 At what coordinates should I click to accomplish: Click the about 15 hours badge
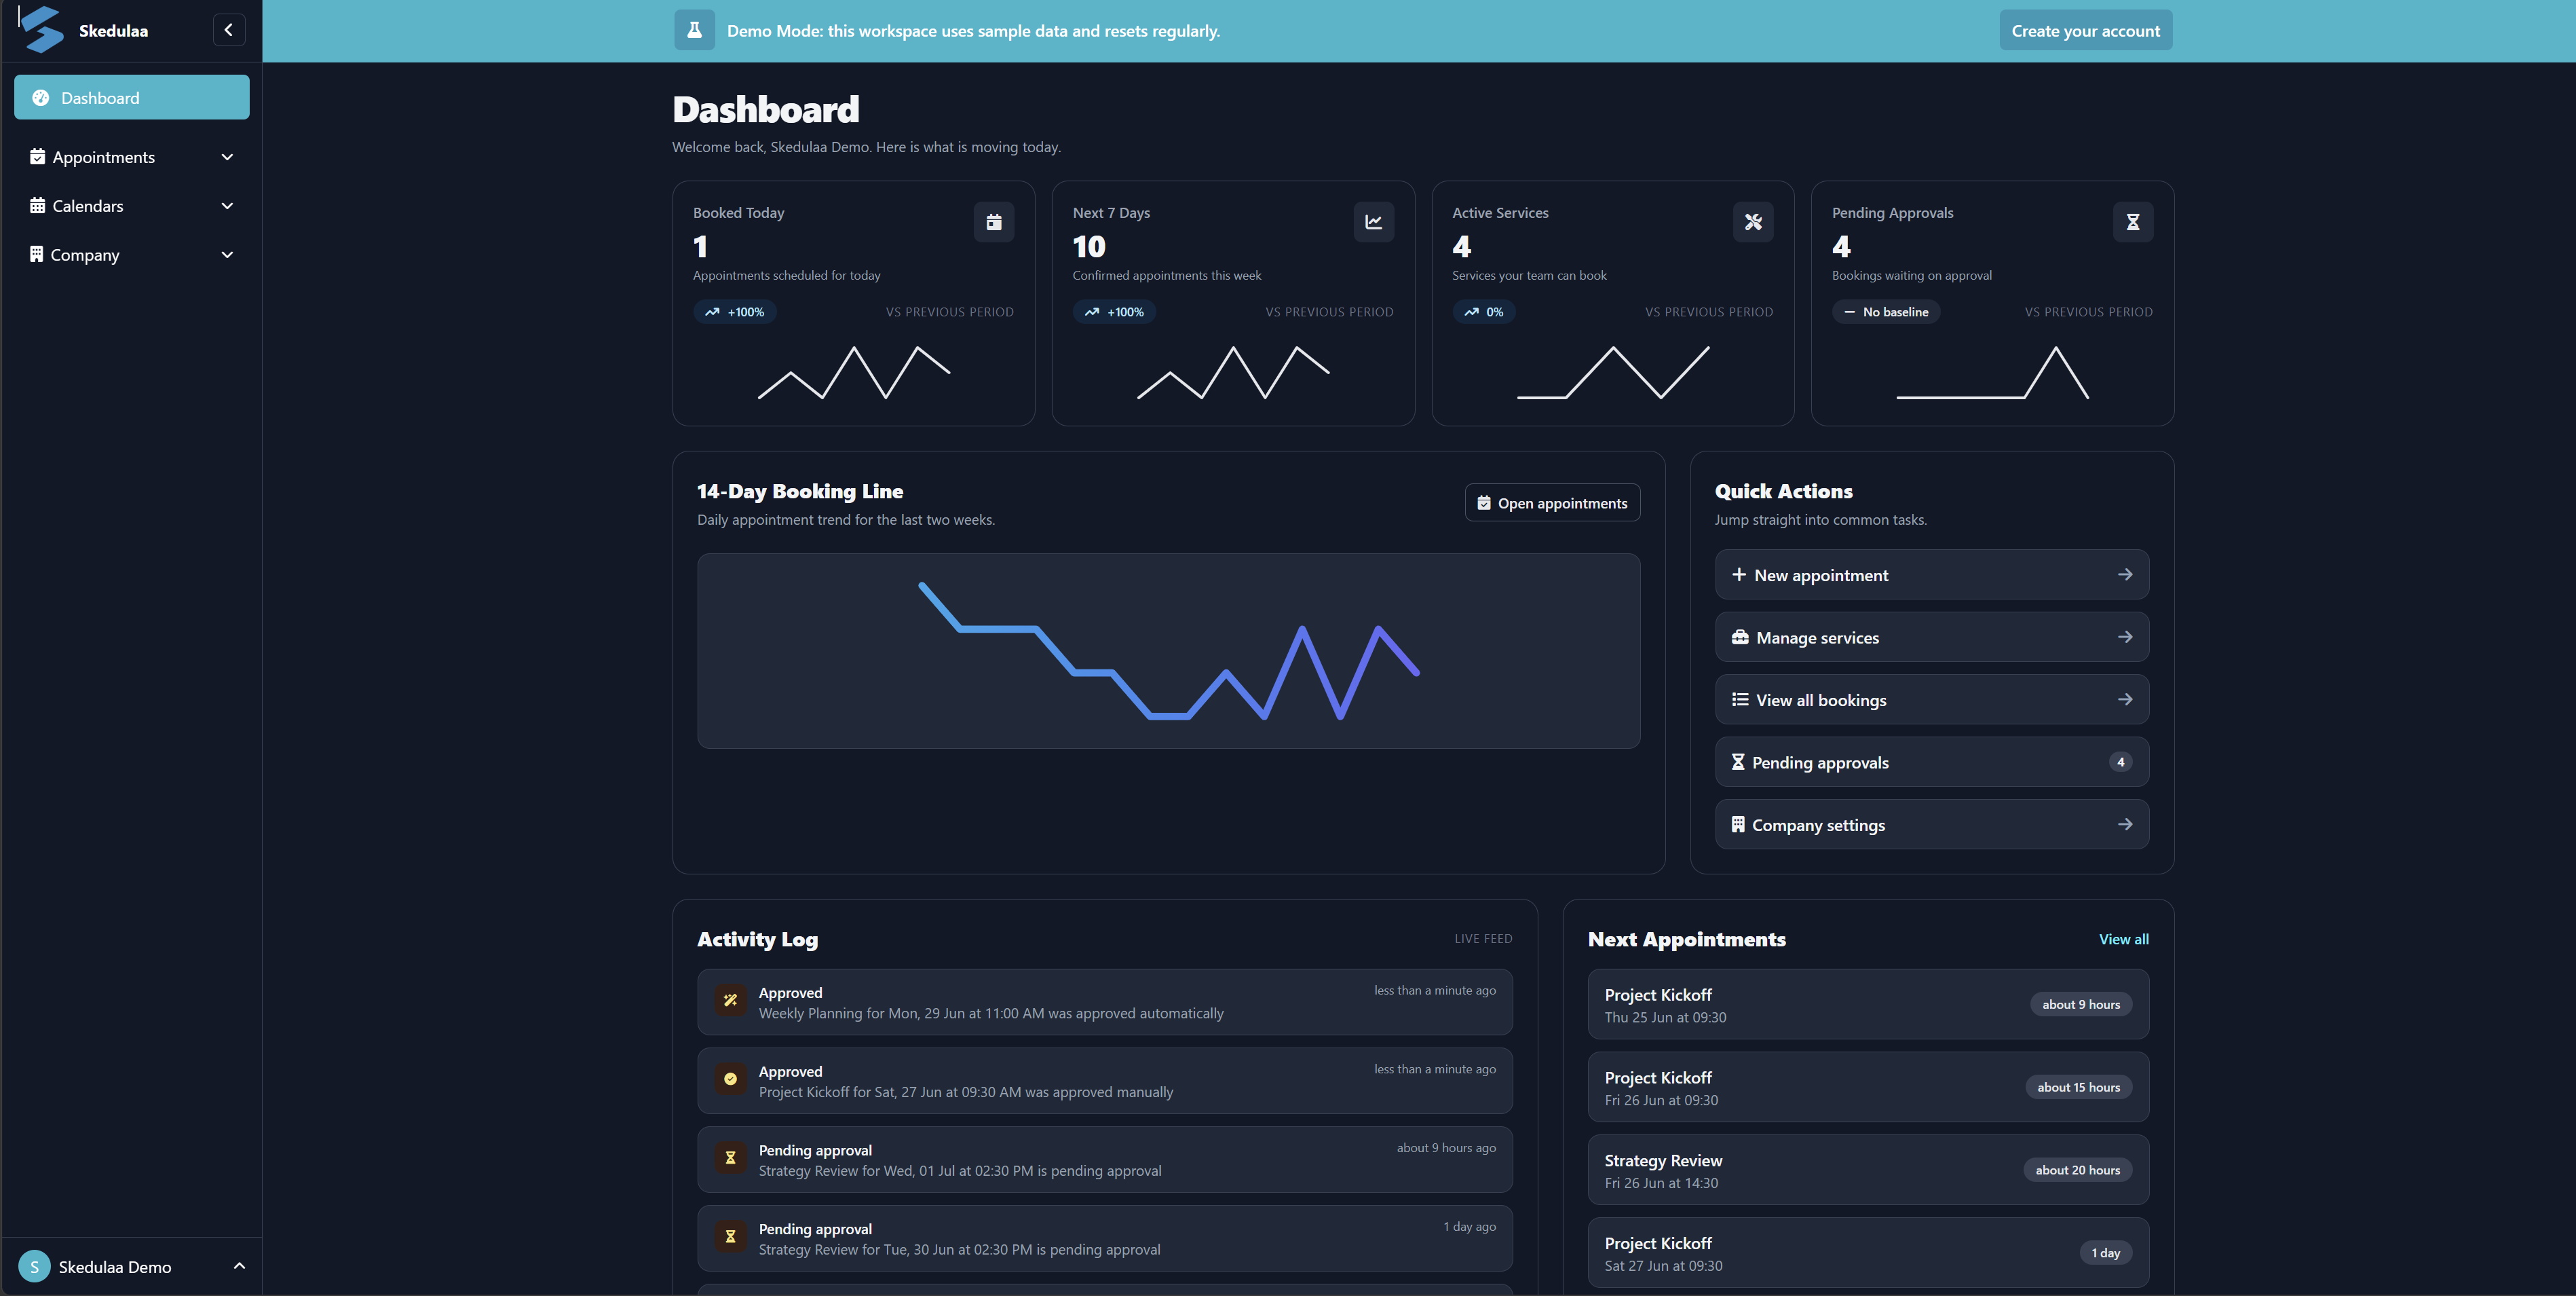(2078, 1087)
